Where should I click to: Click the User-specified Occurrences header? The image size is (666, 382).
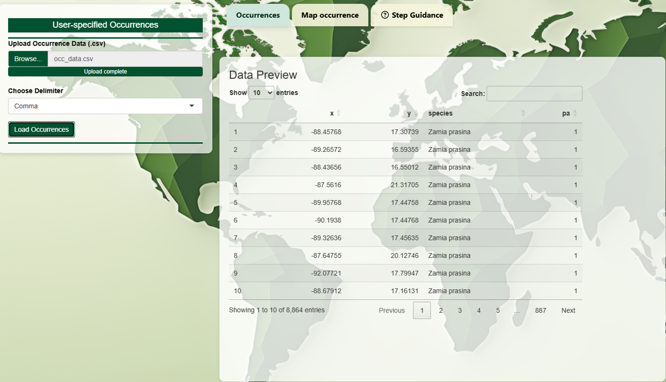(105, 25)
